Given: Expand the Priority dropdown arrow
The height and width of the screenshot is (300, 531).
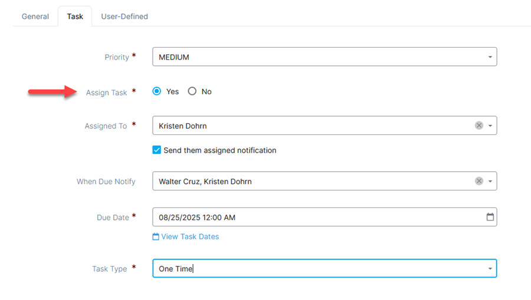Looking at the screenshot, I should click(x=490, y=57).
